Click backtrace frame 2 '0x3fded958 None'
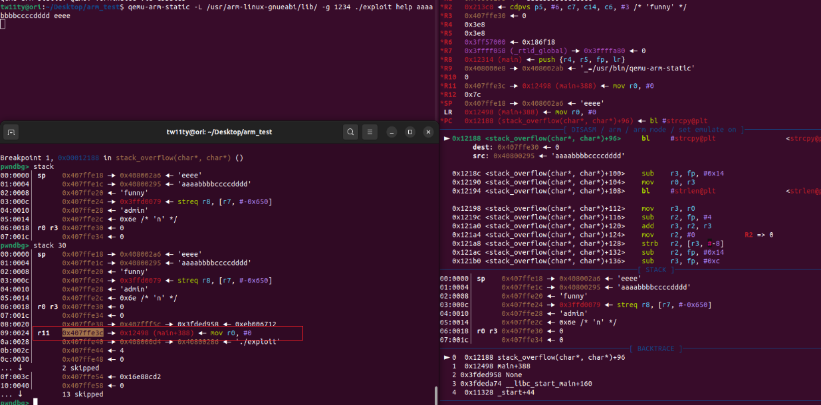Image resolution: width=821 pixels, height=405 pixels. coord(489,374)
